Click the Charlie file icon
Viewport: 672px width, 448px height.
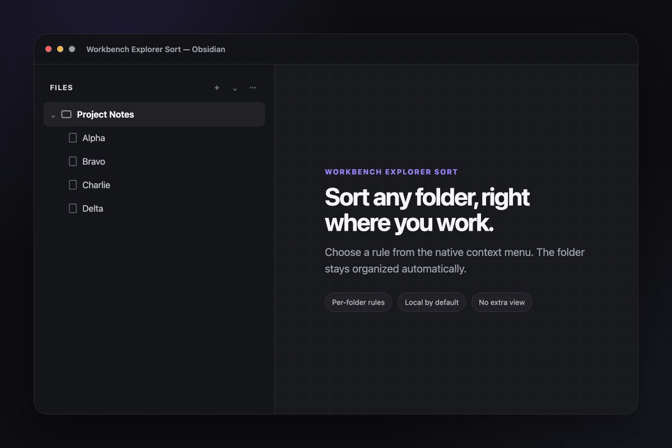73,185
